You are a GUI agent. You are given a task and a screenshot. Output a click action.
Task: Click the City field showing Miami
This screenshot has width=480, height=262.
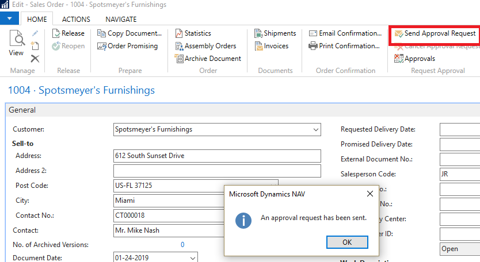tap(169, 201)
